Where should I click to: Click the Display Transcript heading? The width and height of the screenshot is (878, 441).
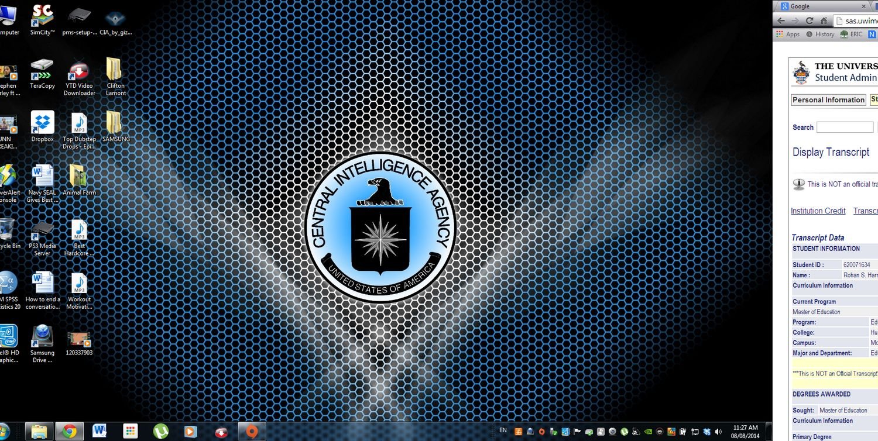coord(831,152)
